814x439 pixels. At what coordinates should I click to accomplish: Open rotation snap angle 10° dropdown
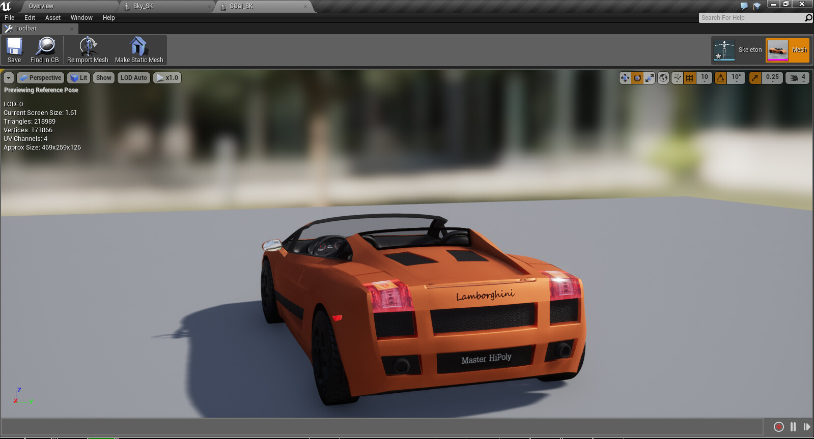click(x=736, y=78)
